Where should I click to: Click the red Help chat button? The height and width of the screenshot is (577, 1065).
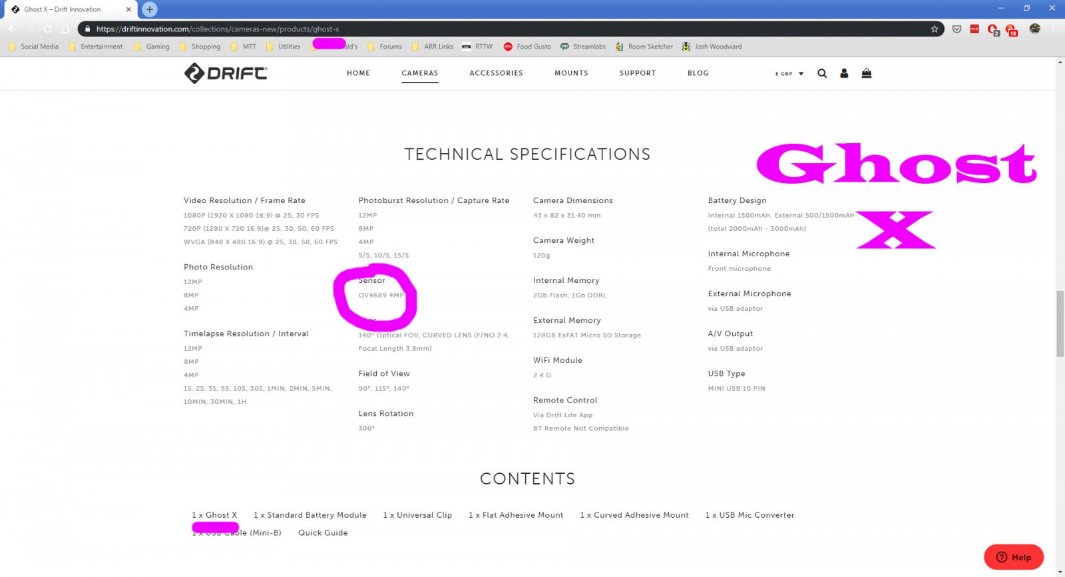pyautogui.click(x=1013, y=557)
